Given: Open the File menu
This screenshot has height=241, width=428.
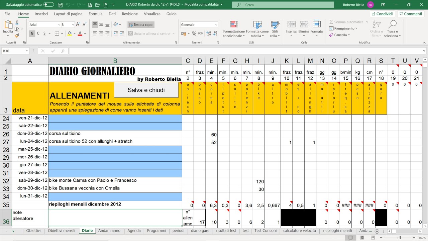Looking at the screenshot, I should pyautogui.click(x=7, y=14).
